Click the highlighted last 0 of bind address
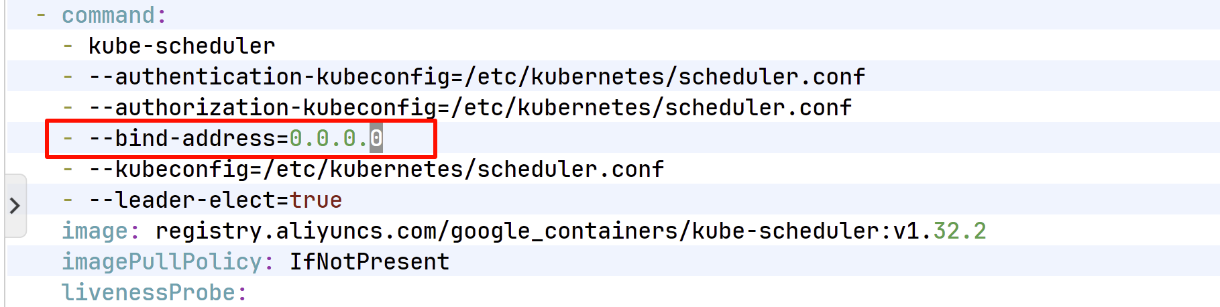The image size is (1220, 307). coord(376,139)
